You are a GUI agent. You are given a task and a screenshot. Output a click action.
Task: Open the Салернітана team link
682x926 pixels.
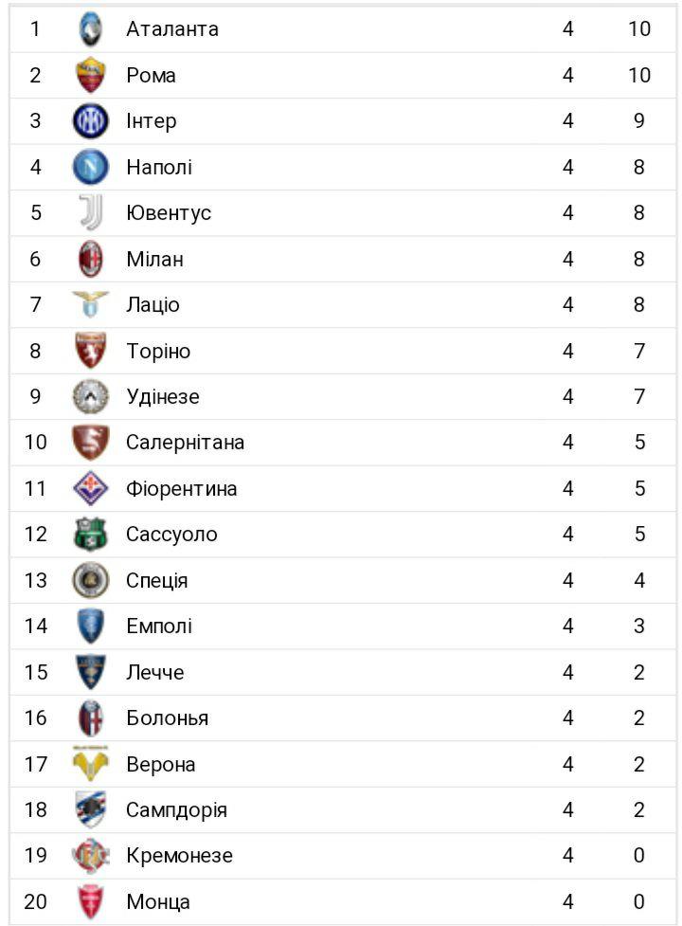185,443
